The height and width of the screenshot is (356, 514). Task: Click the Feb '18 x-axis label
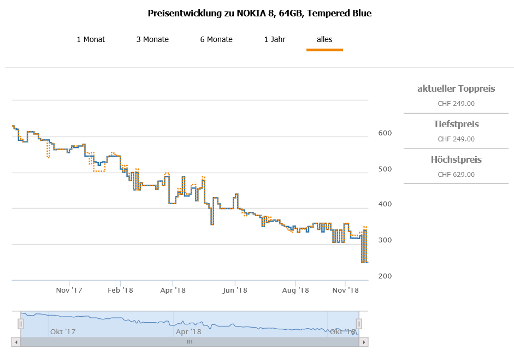point(120,290)
